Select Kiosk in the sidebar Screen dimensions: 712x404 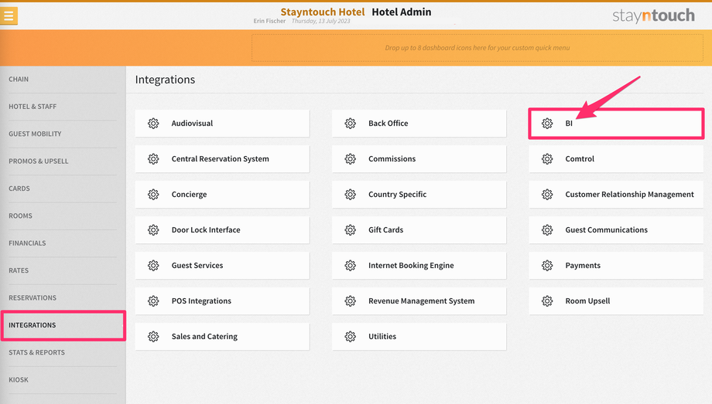pyautogui.click(x=63, y=380)
